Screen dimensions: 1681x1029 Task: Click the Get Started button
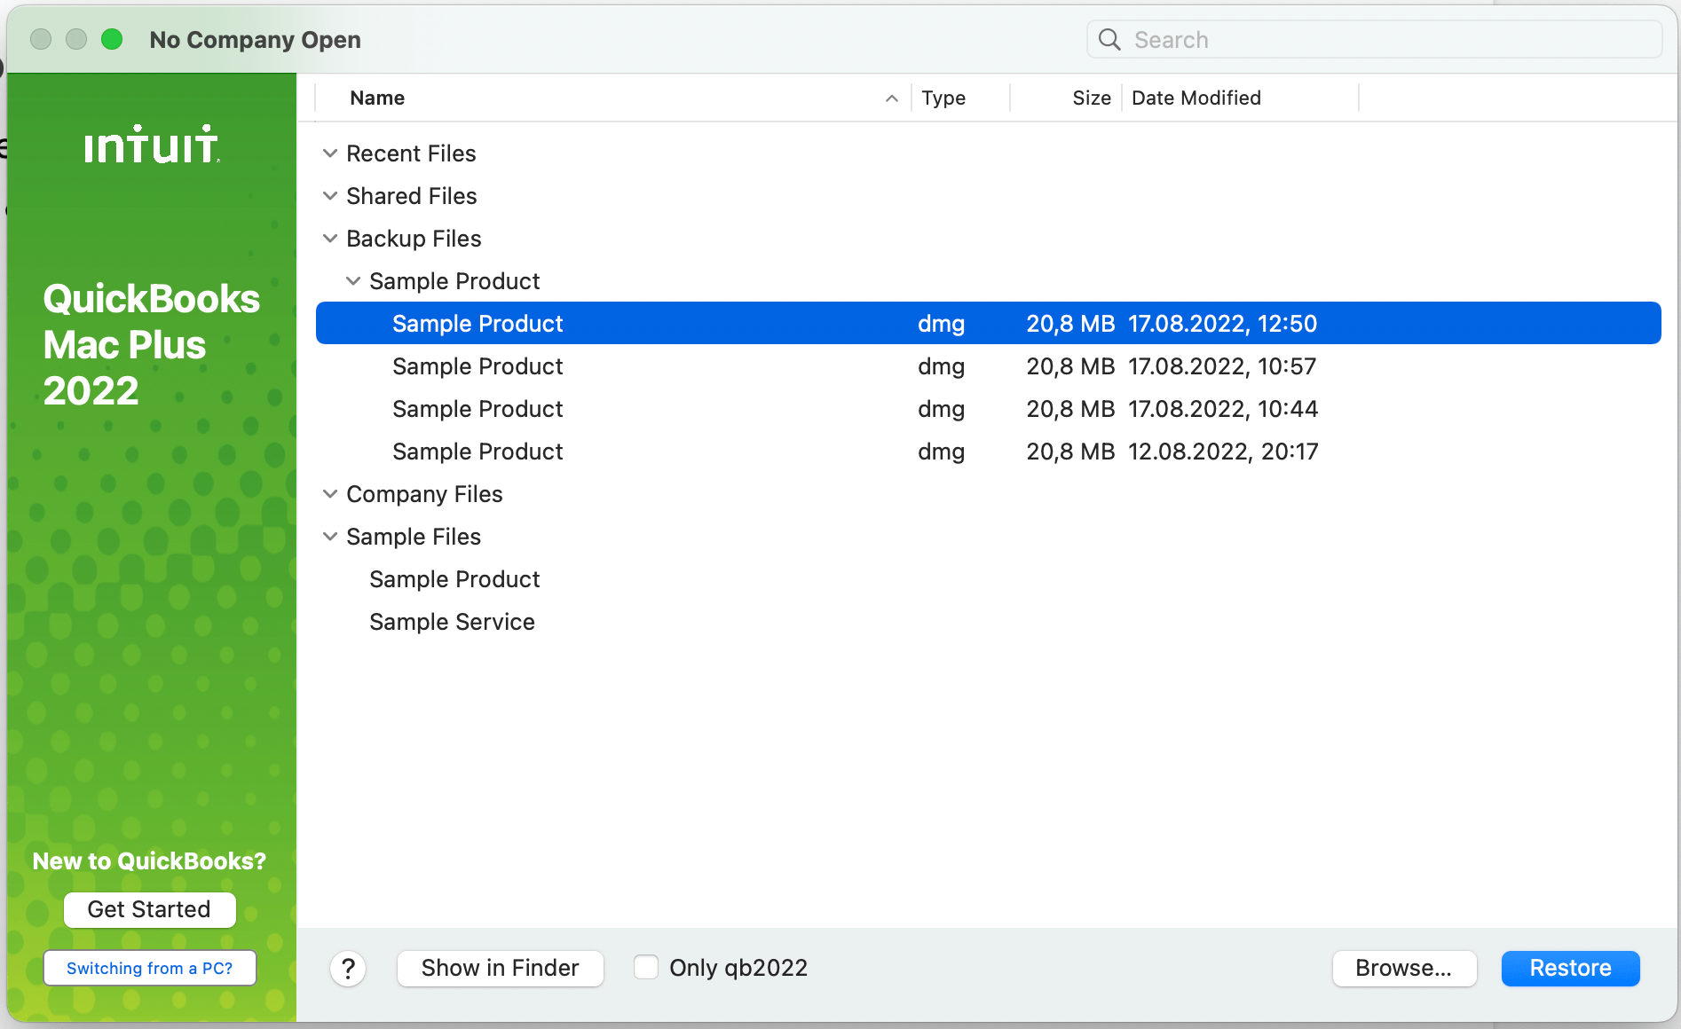pyautogui.click(x=149, y=909)
